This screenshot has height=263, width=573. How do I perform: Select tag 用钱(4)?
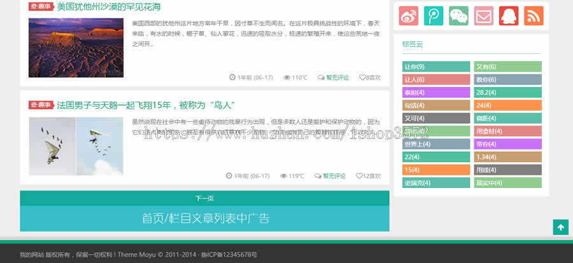point(507,170)
